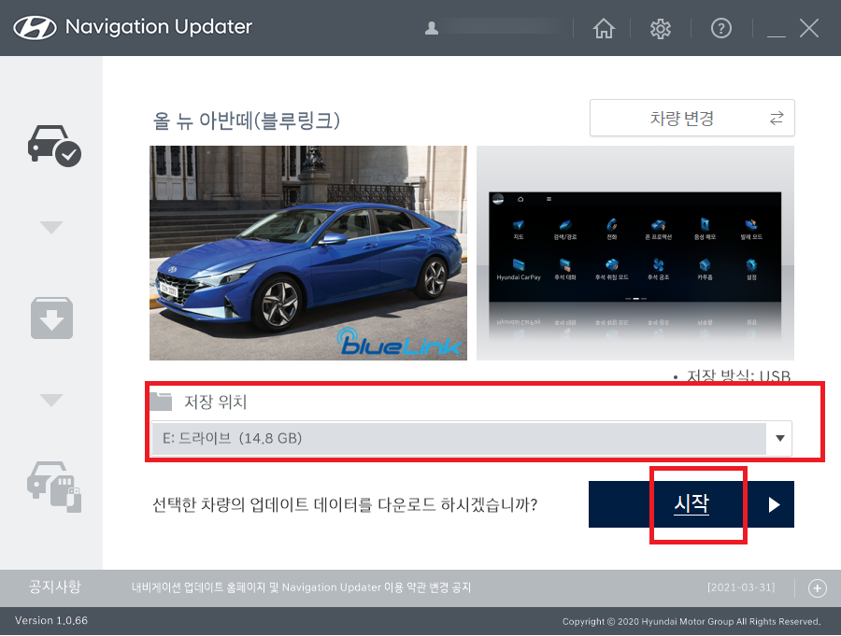Click the navigation screen preview image

click(x=635, y=253)
